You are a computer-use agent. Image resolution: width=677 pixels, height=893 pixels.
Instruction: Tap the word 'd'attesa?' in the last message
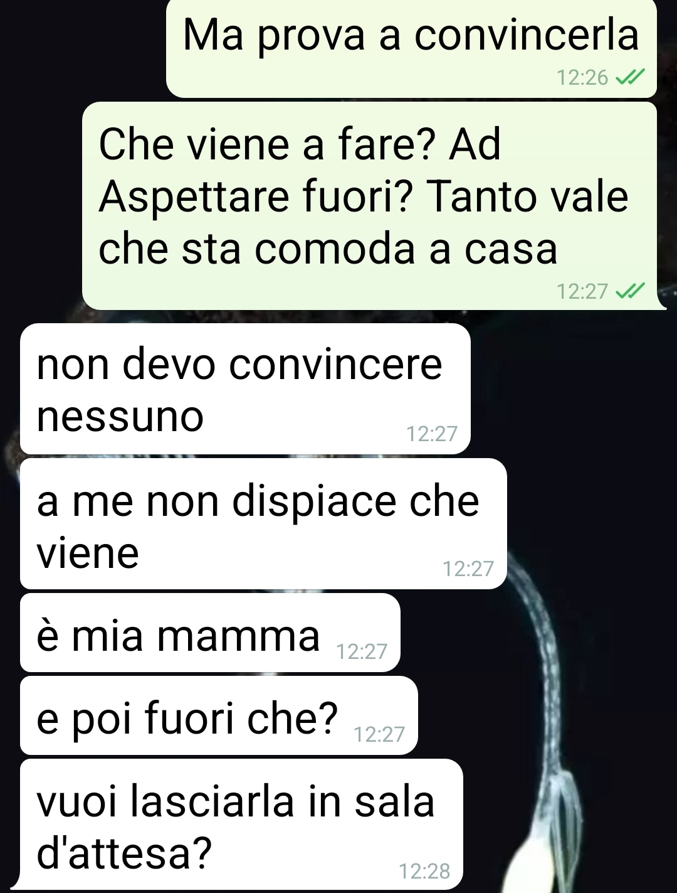tap(124, 853)
